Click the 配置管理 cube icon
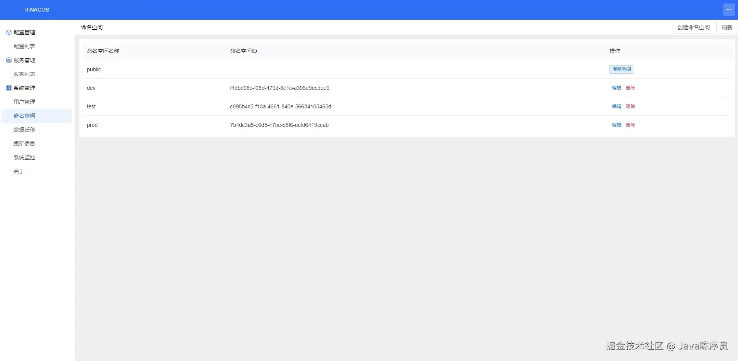The width and height of the screenshot is (738, 361). 9,32
